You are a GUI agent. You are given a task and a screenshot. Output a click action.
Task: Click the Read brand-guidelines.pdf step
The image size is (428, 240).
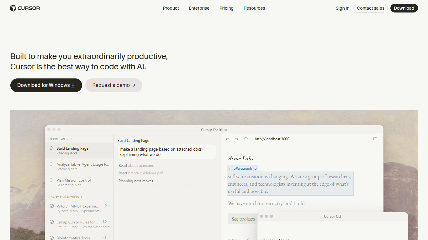click(141, 173)
